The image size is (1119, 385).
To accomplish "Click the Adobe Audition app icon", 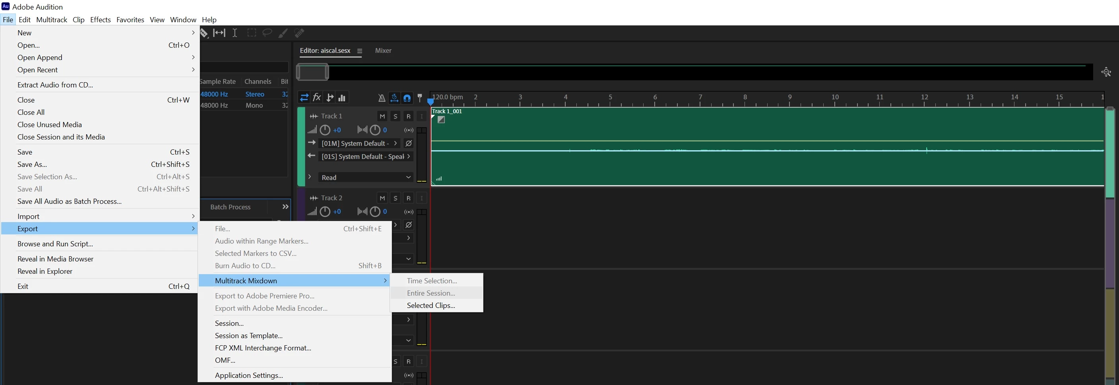I will point(6,6).
